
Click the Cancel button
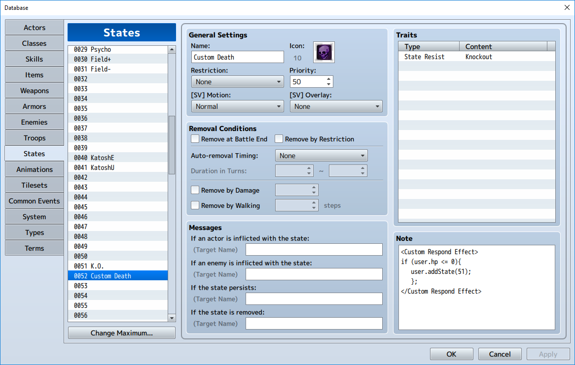pos(500,354)
